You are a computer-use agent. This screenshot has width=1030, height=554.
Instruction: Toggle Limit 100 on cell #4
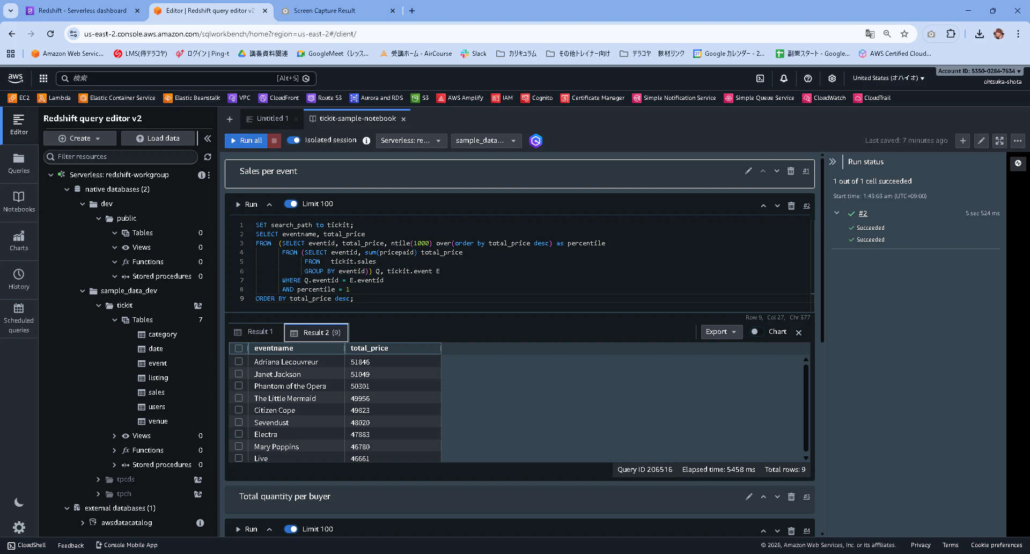pos(291,529)
